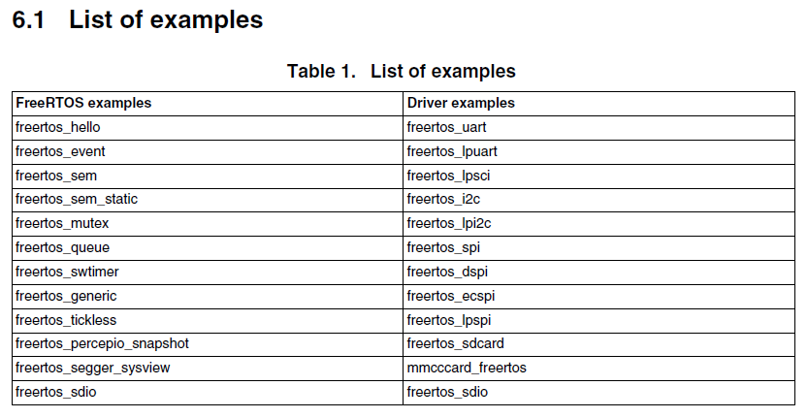Select the freertos_lpuart driver entry
The width and height of the screenshot is (808, 418).
pos(452,151)
